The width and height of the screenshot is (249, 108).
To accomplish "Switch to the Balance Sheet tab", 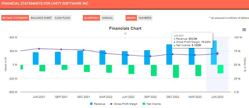I will point(41,18).
